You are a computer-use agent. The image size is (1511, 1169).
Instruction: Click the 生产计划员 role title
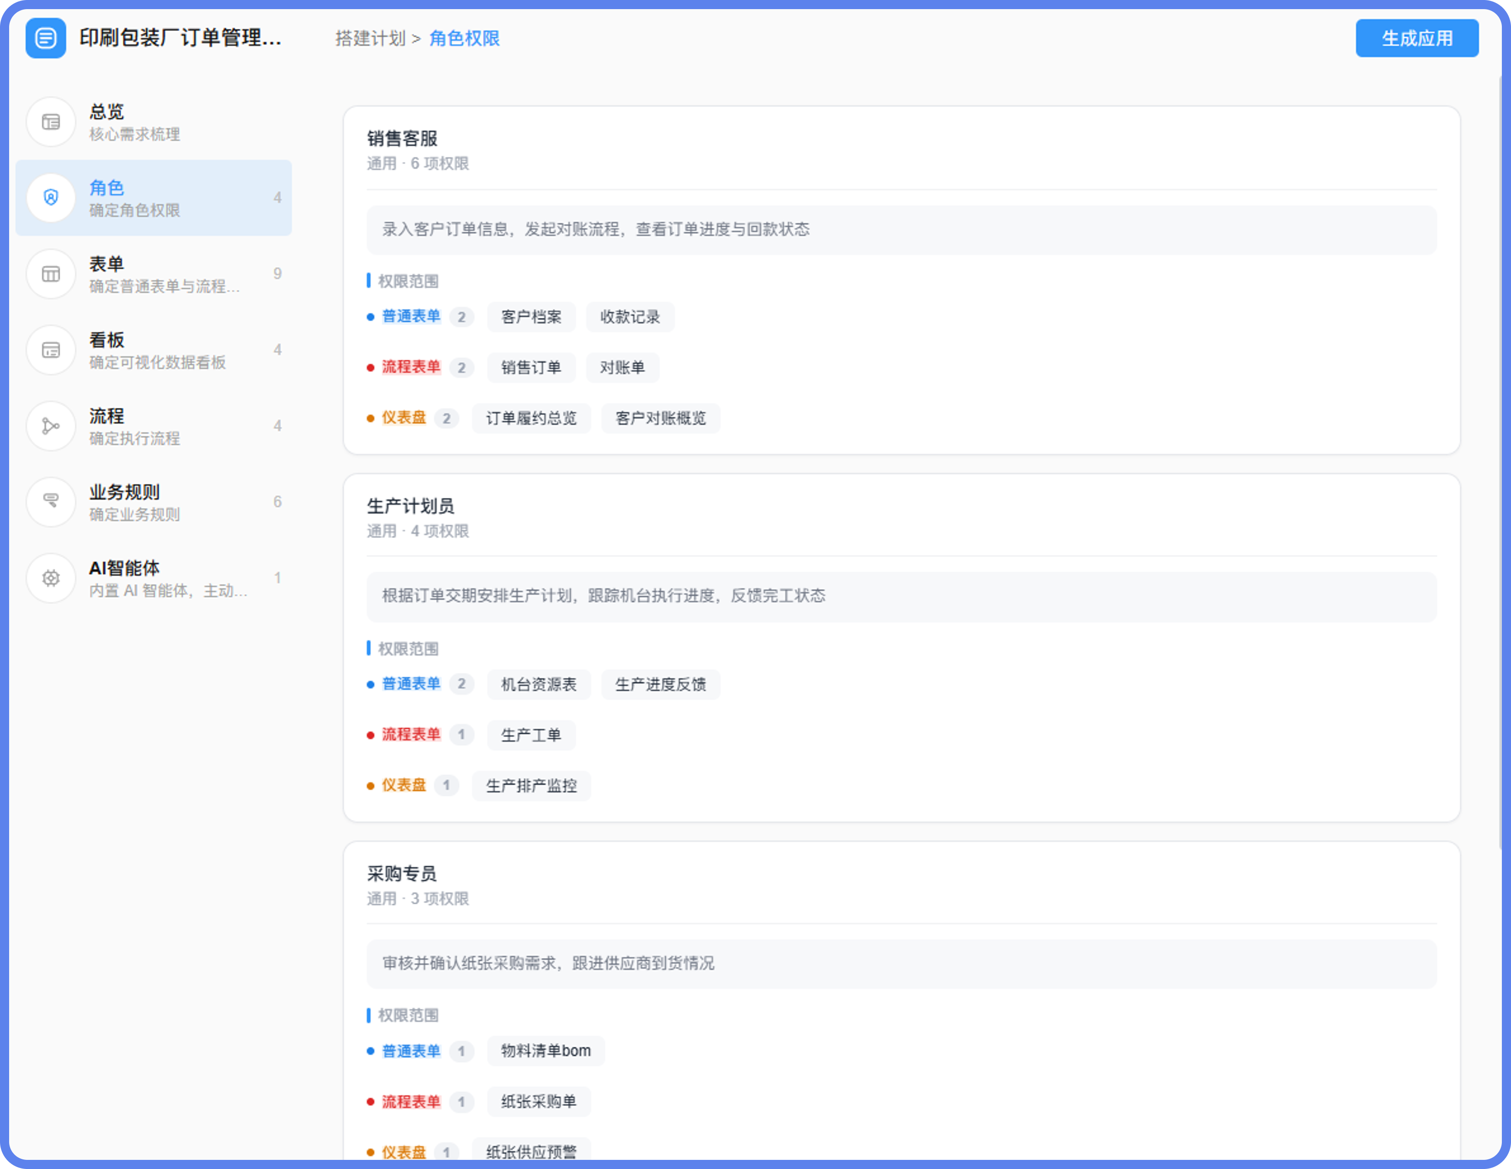(x=410, y=506)
